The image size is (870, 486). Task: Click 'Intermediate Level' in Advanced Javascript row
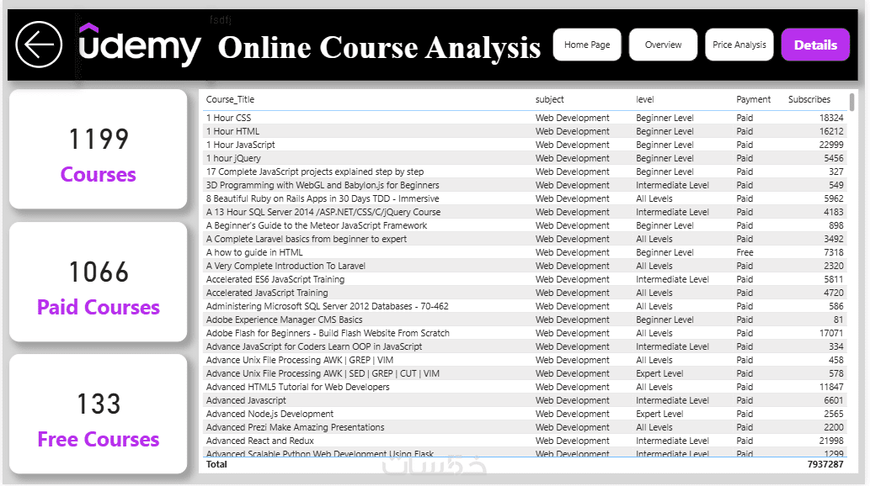pos(672,400)
